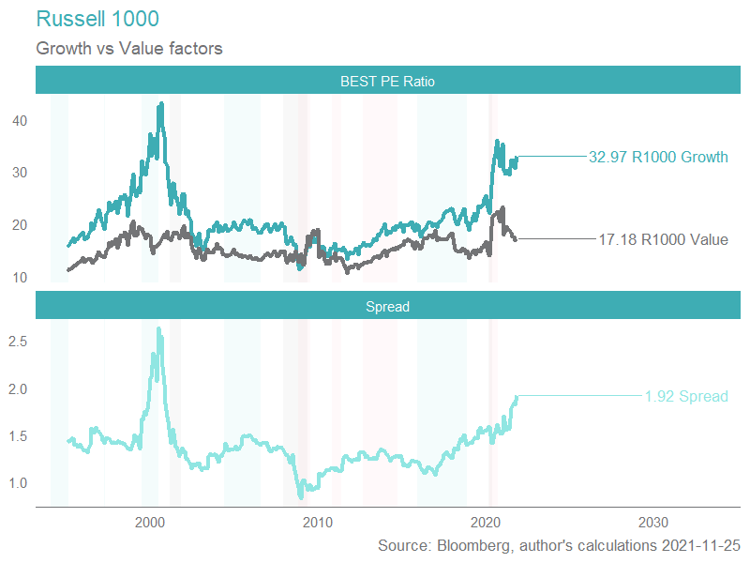Click the "1.92 Spread" end label
This screenshot has width=750, height=563.
(x=686, y=396)
